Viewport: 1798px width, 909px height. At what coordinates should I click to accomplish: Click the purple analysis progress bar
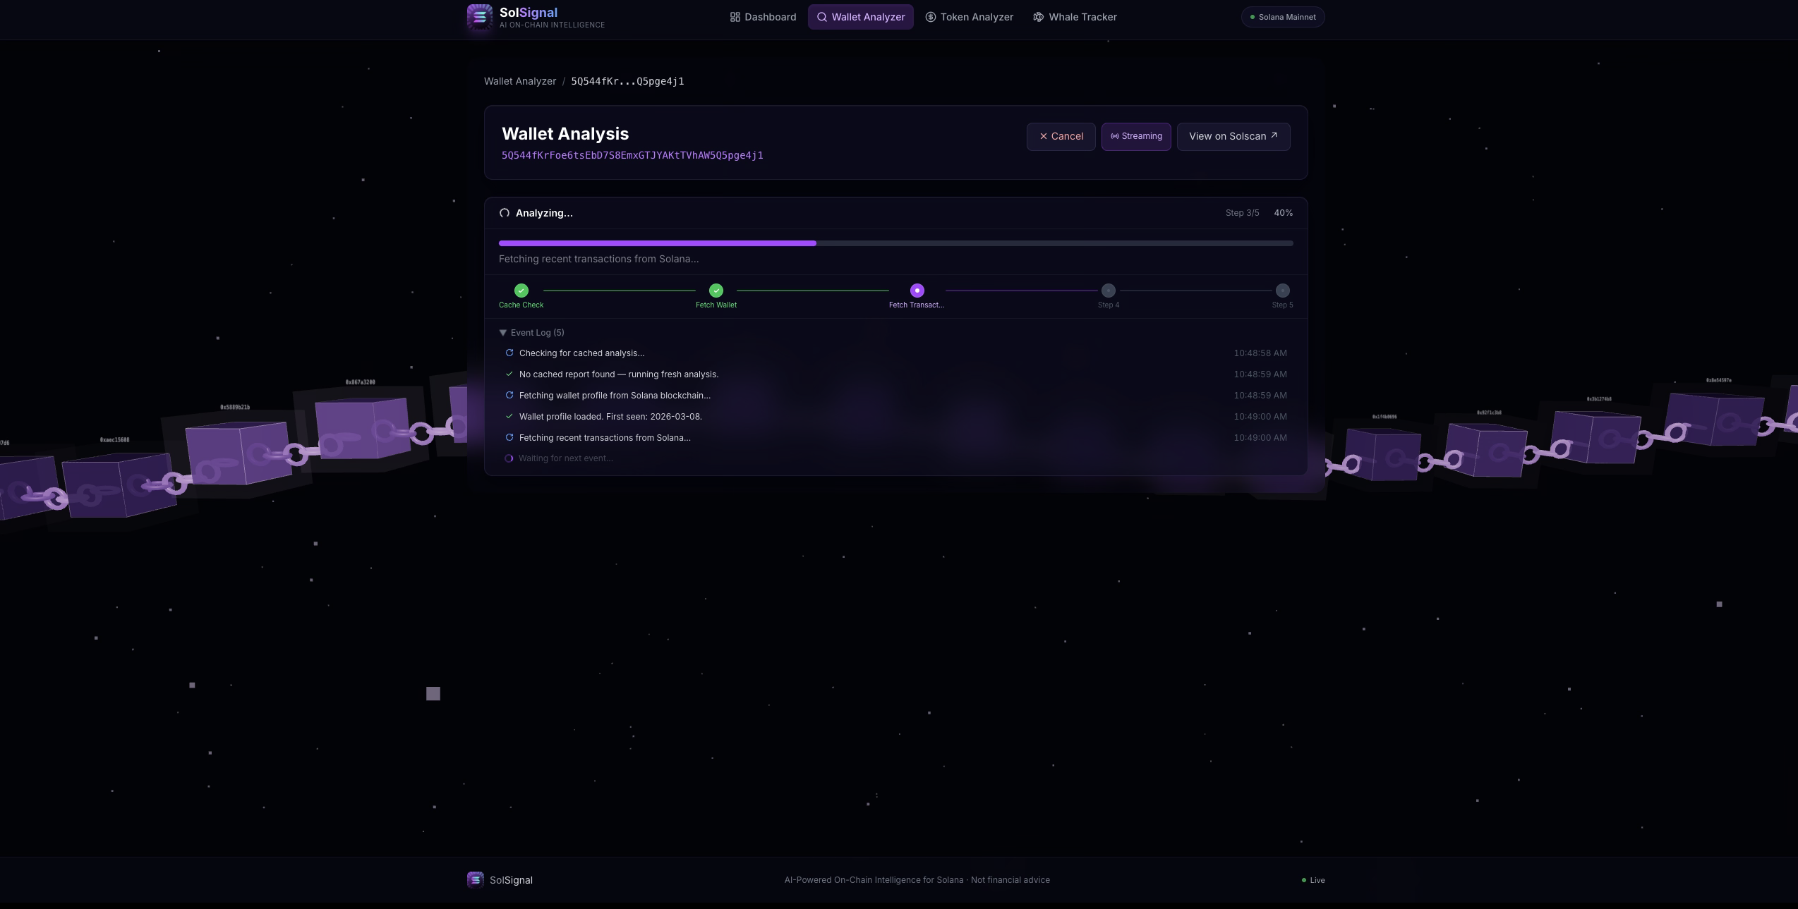657,243
